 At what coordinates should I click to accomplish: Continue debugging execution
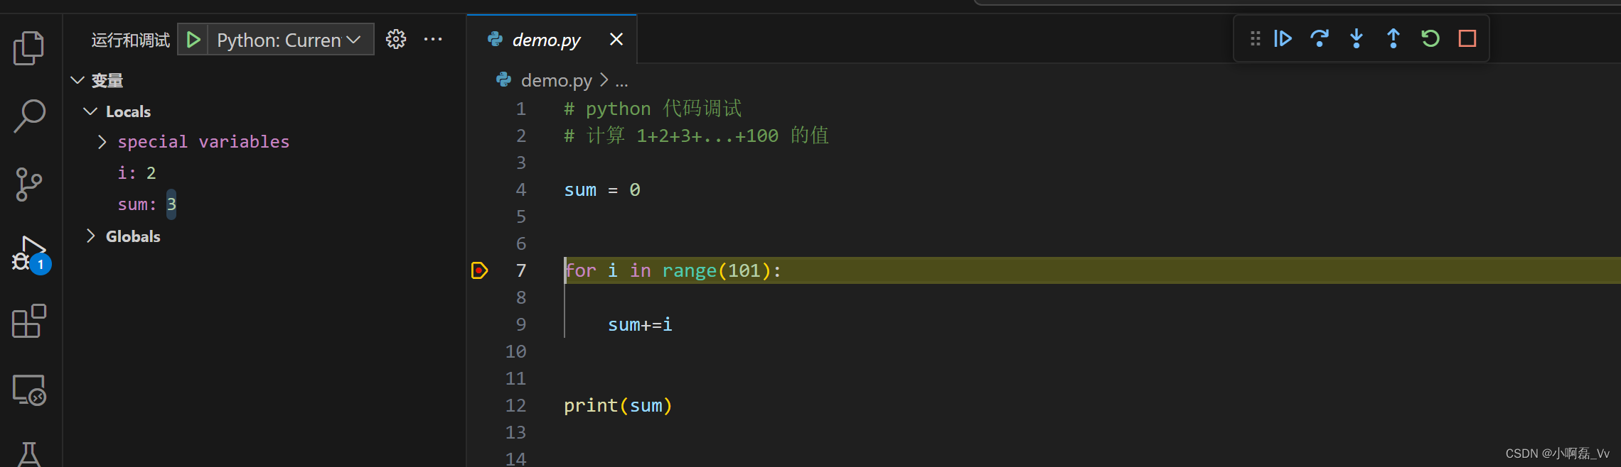point(1283,38)
